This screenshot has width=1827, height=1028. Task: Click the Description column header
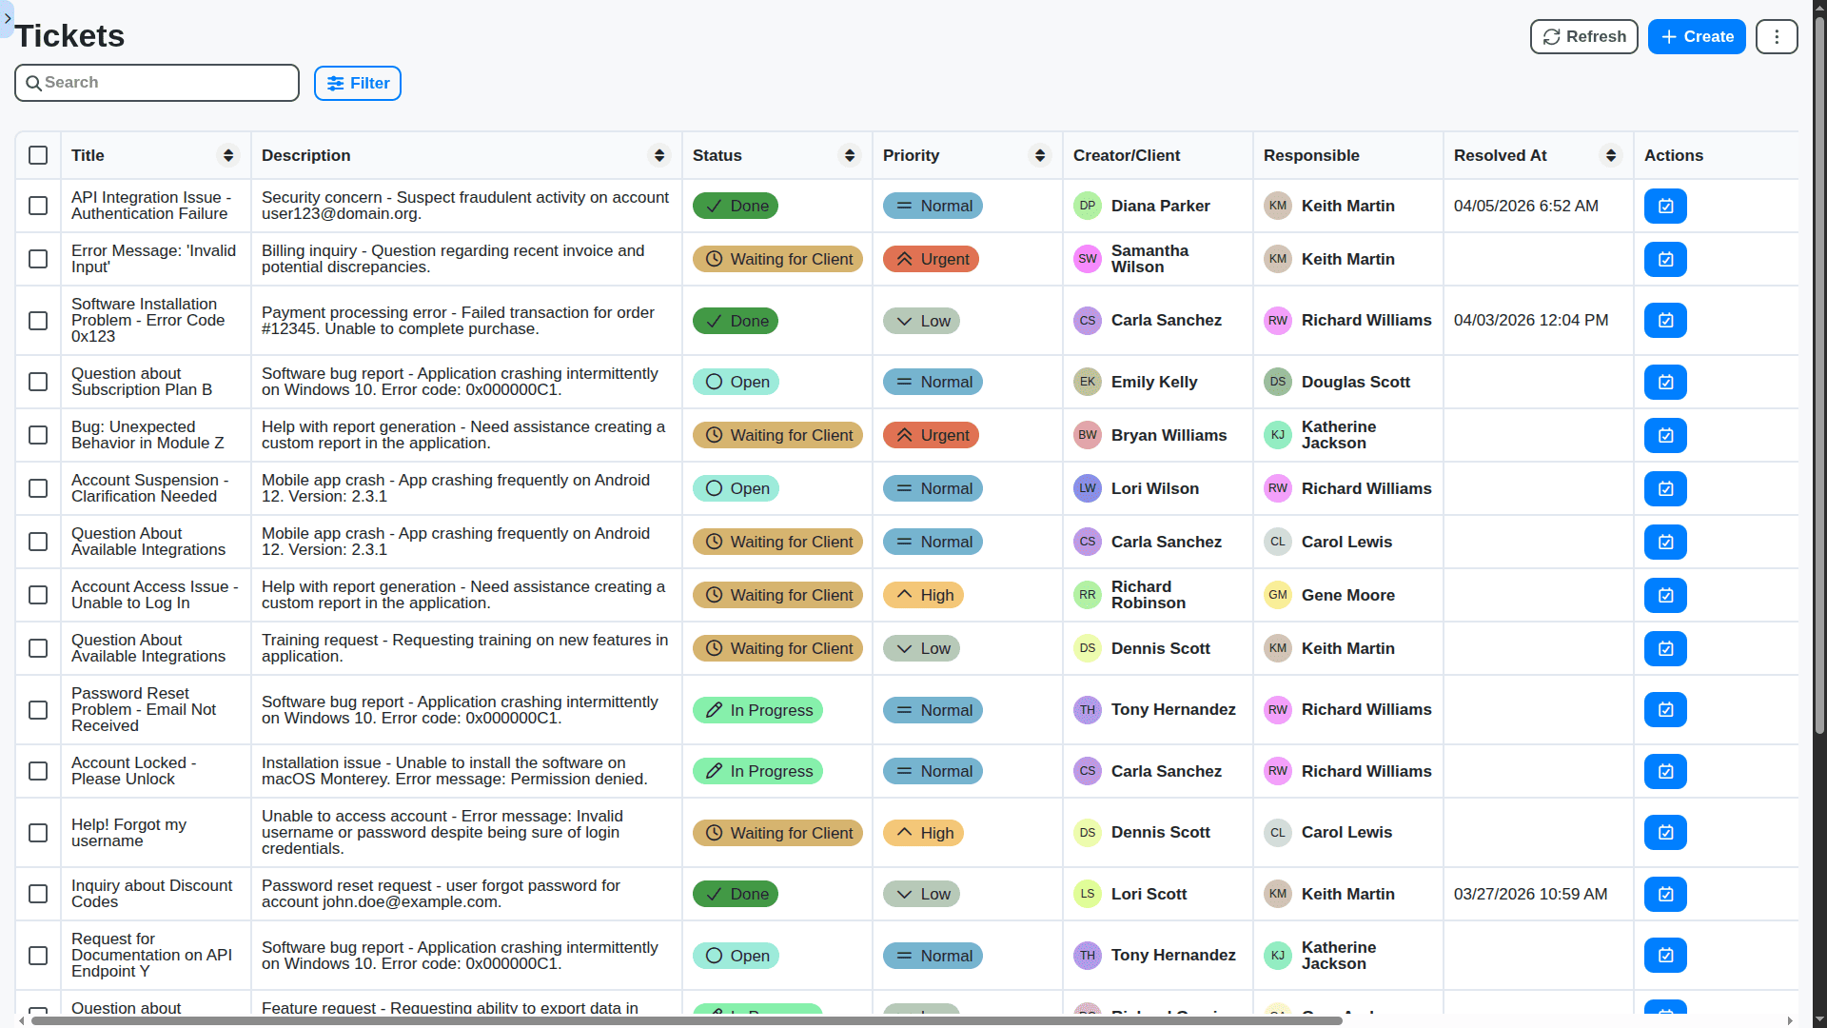[x=305, y=155]
